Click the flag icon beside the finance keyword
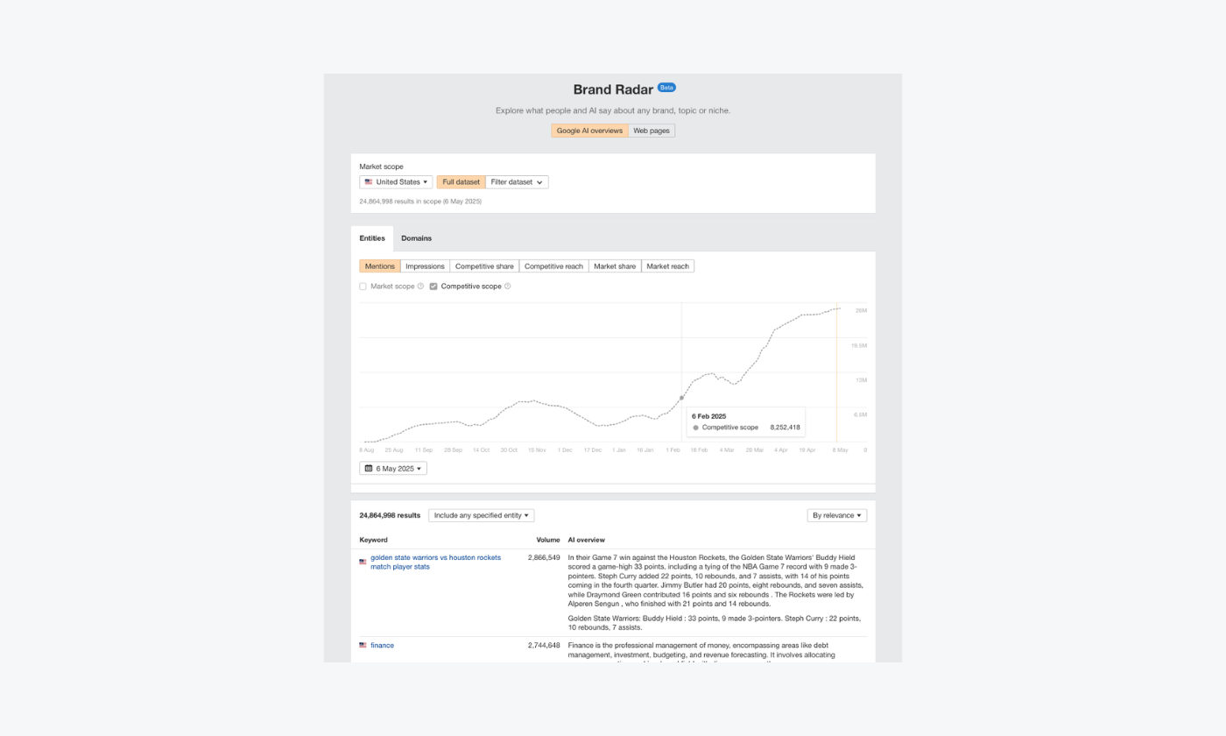Viewport: 1226px width, 736px height. click(363, 645)
